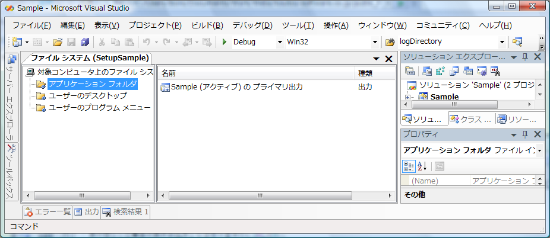Select the ユーザーのデスクトップ folder
Viewport: 550px width, 238px height.
point(88,96)
